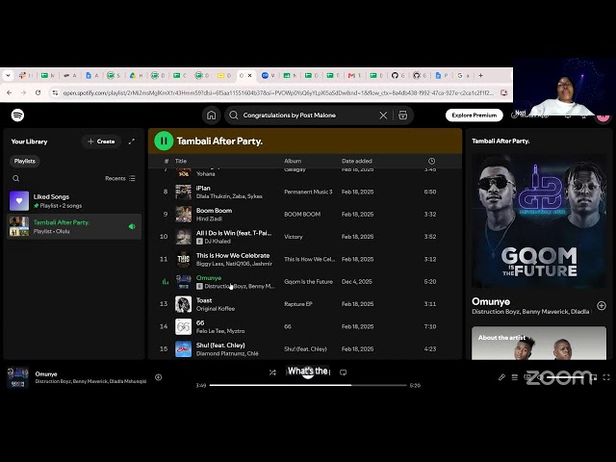Go to Spotify Home icon
This screenshot has width=616, height=462.
click(212, 115)
